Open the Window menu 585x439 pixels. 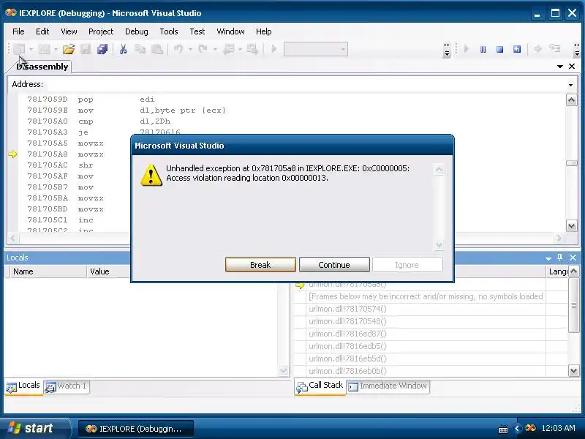(x=230, y=31)
